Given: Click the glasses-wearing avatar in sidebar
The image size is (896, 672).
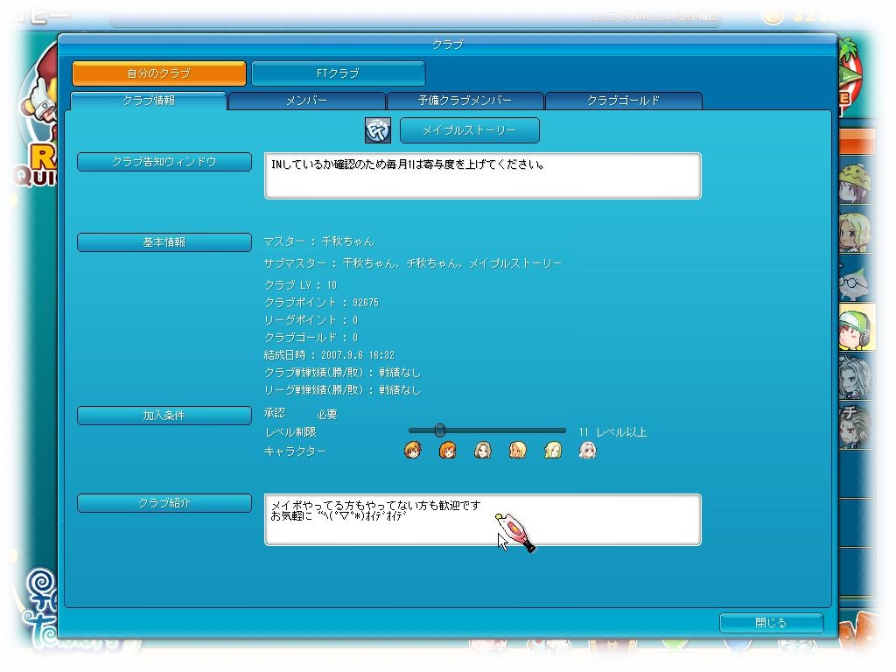Looking at the screenshot, I should click(853, 278).
